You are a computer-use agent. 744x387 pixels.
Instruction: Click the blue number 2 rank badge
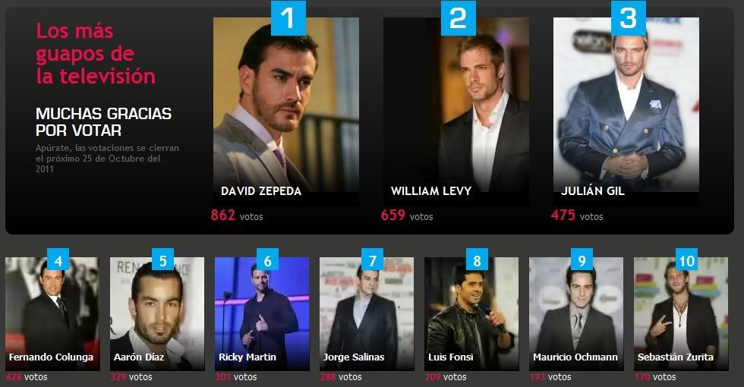[x=458, y=18]
